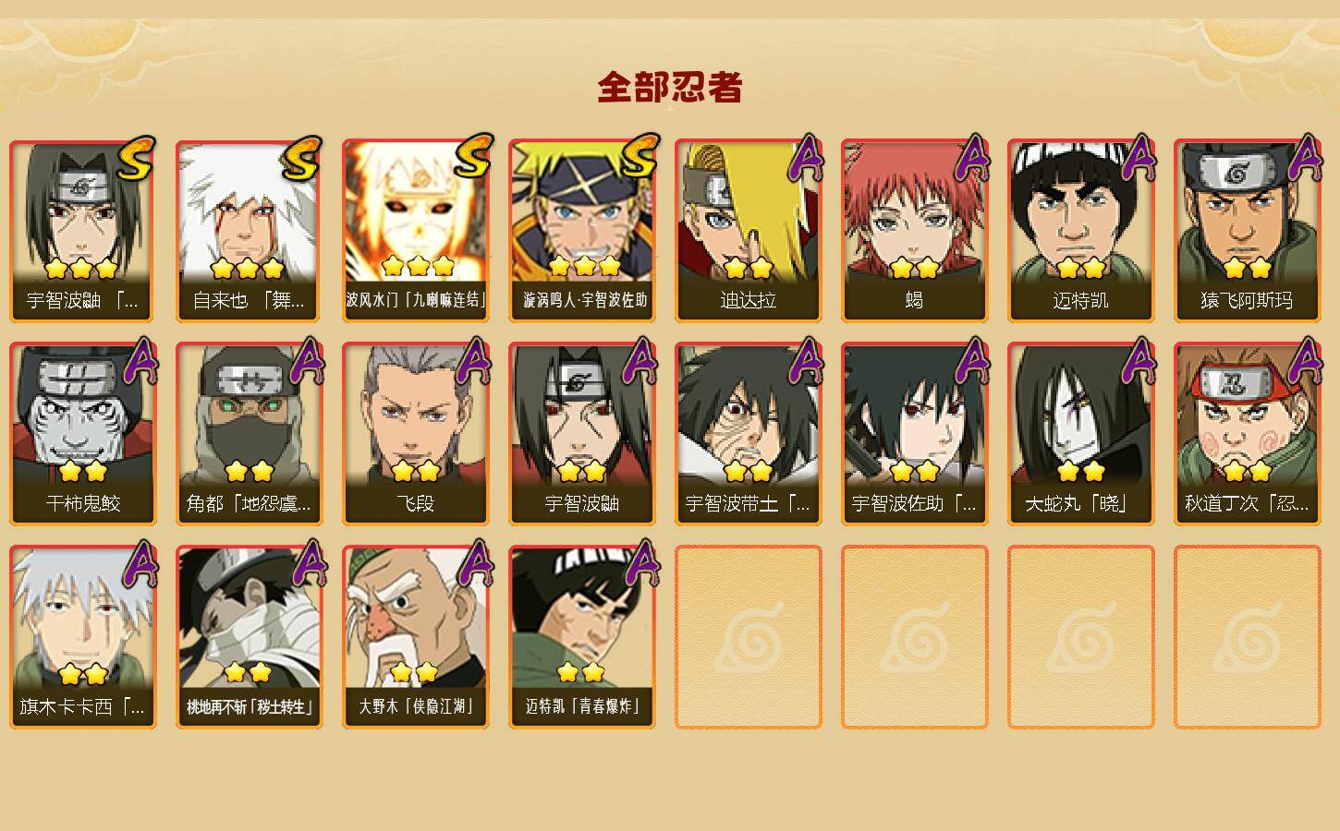
Task: Select the 旗木卡卡西 ninja card
Action: pos(82,637)
